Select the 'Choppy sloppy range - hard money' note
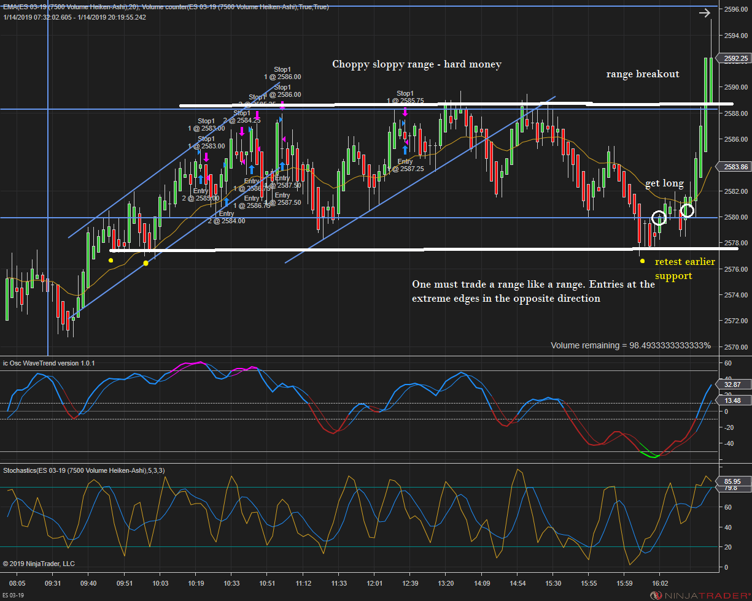752x601 pixels. (x=417, y=64)
